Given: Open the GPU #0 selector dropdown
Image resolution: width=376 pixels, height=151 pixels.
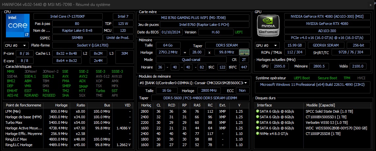Looking at the screenshot, I should pos(267,46).
